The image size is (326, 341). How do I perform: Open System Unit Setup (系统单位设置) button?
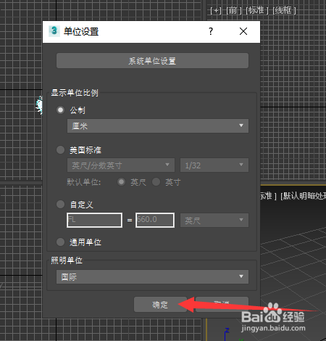pos(152,61)
